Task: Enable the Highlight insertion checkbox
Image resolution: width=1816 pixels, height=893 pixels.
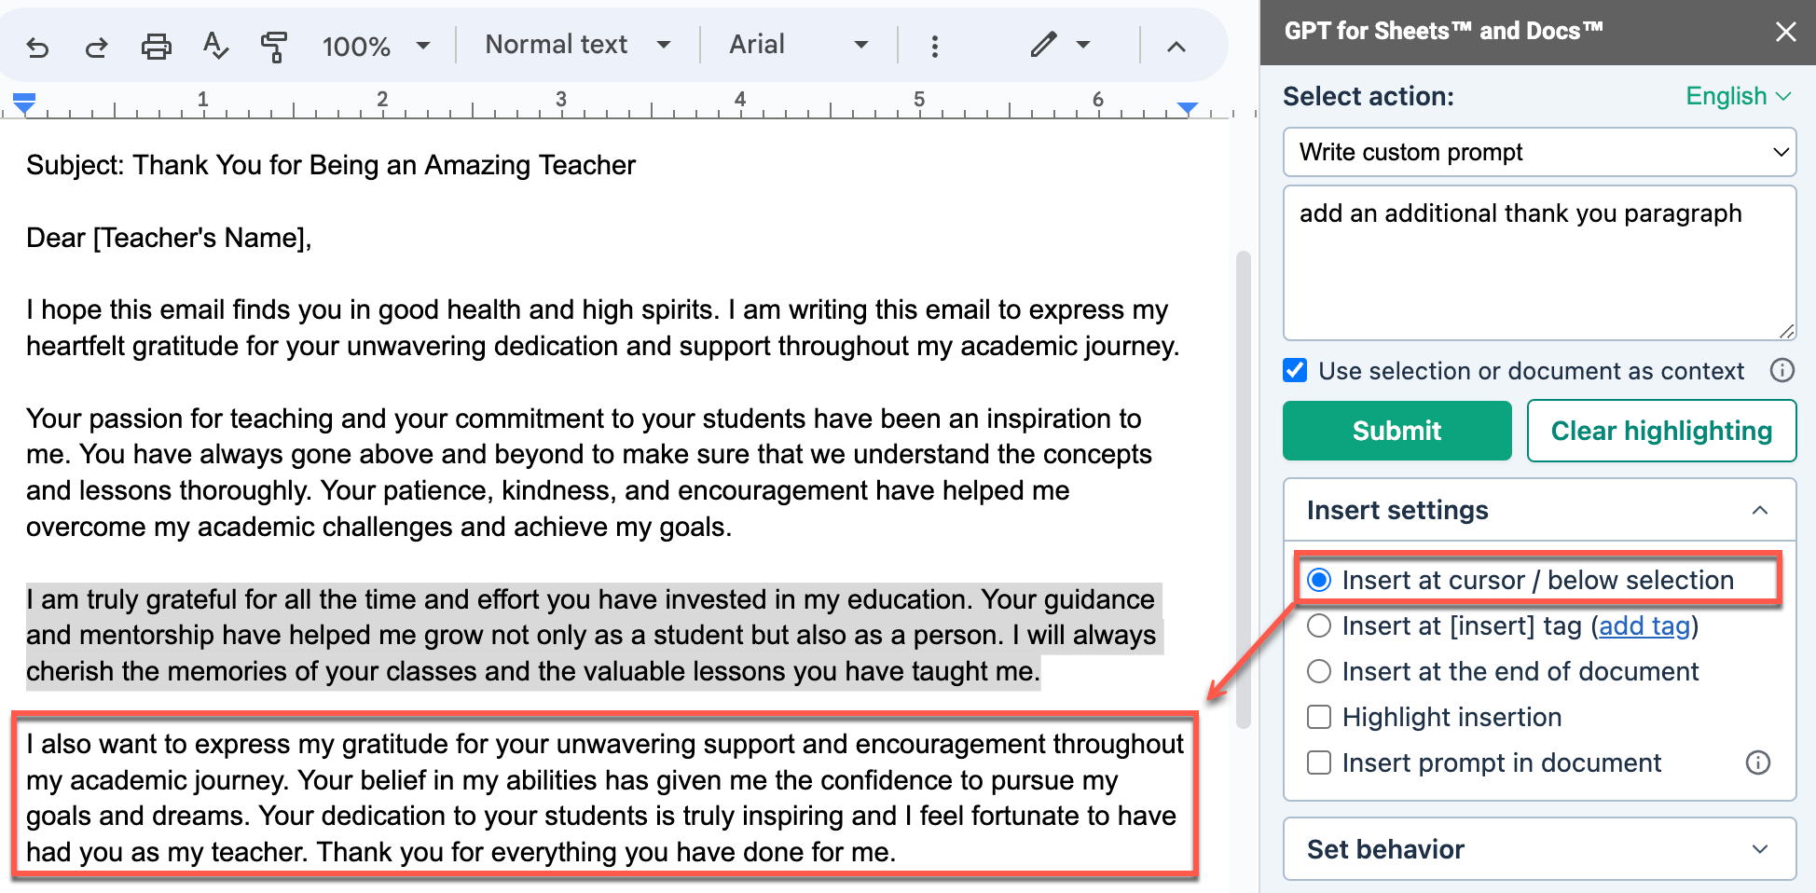Action: pyautogui.click(x=1319, y=717)
